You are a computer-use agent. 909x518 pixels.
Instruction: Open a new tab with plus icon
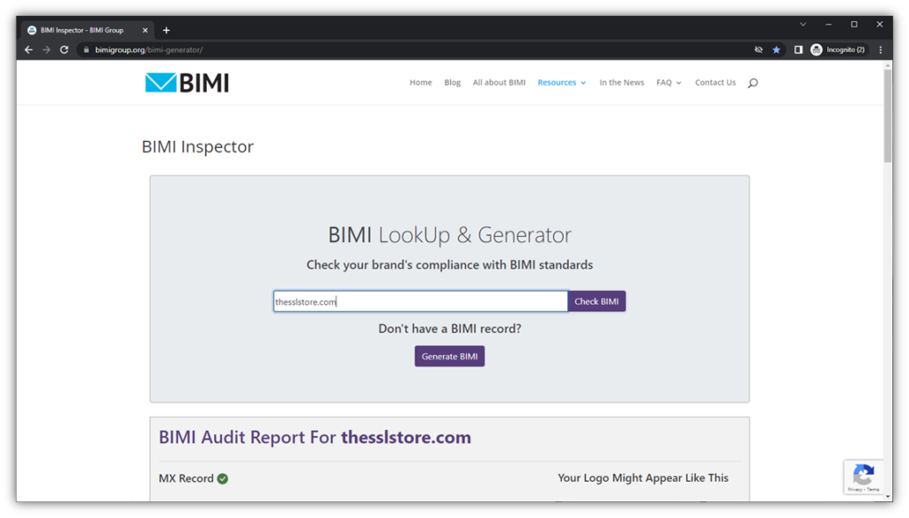point(166,30)
